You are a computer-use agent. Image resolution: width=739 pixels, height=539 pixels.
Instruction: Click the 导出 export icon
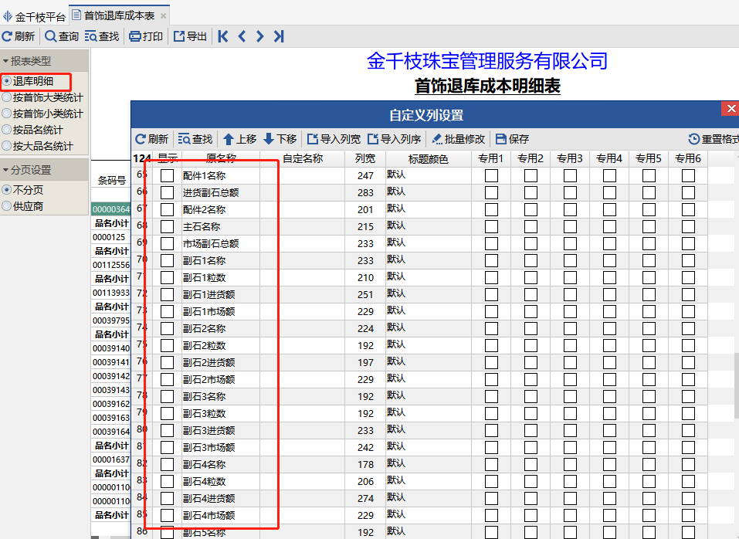pos(179,36)
